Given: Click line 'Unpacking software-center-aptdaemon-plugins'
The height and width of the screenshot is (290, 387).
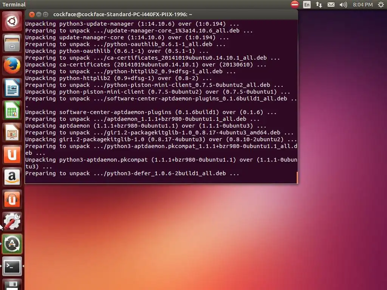Looking at the screenshot, I should [150, 112].
